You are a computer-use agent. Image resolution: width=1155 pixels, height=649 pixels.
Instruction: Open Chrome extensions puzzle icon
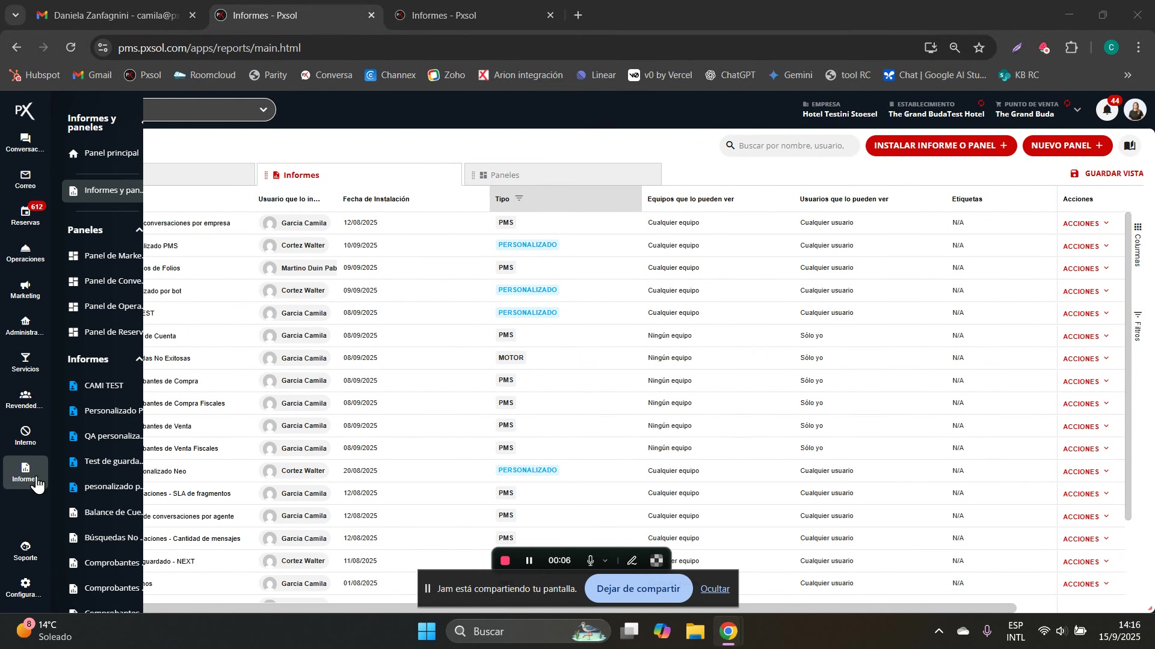1071,48
